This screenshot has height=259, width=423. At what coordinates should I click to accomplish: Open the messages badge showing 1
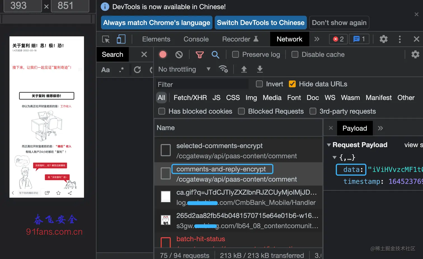359,39
